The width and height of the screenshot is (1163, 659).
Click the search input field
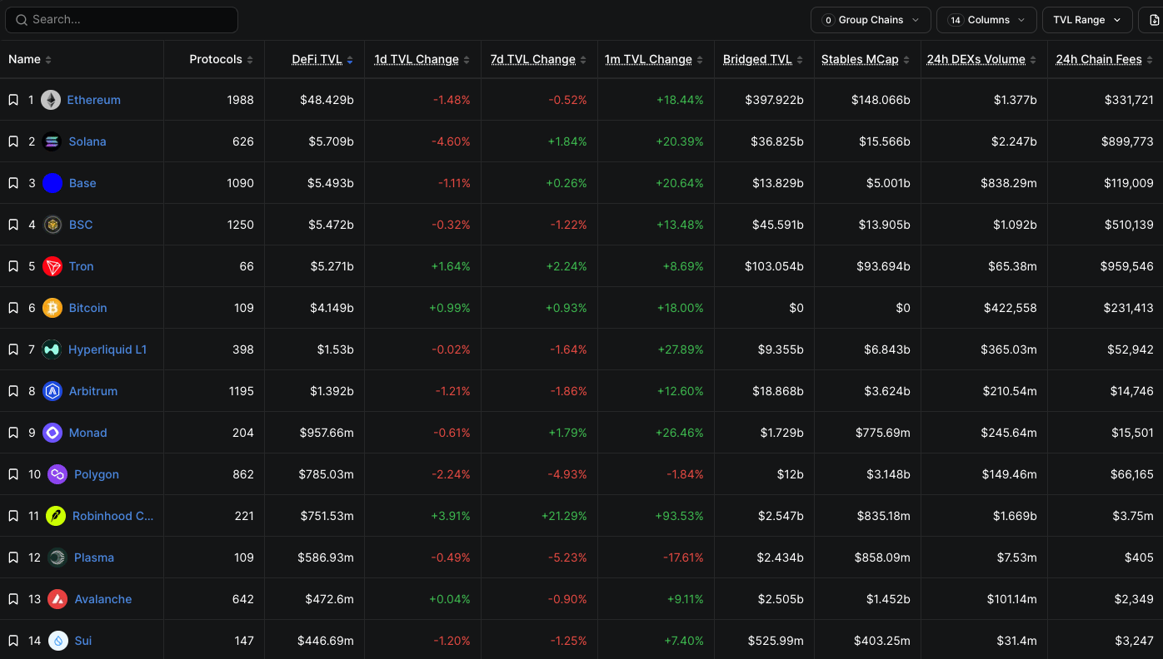tap(122, 20)
